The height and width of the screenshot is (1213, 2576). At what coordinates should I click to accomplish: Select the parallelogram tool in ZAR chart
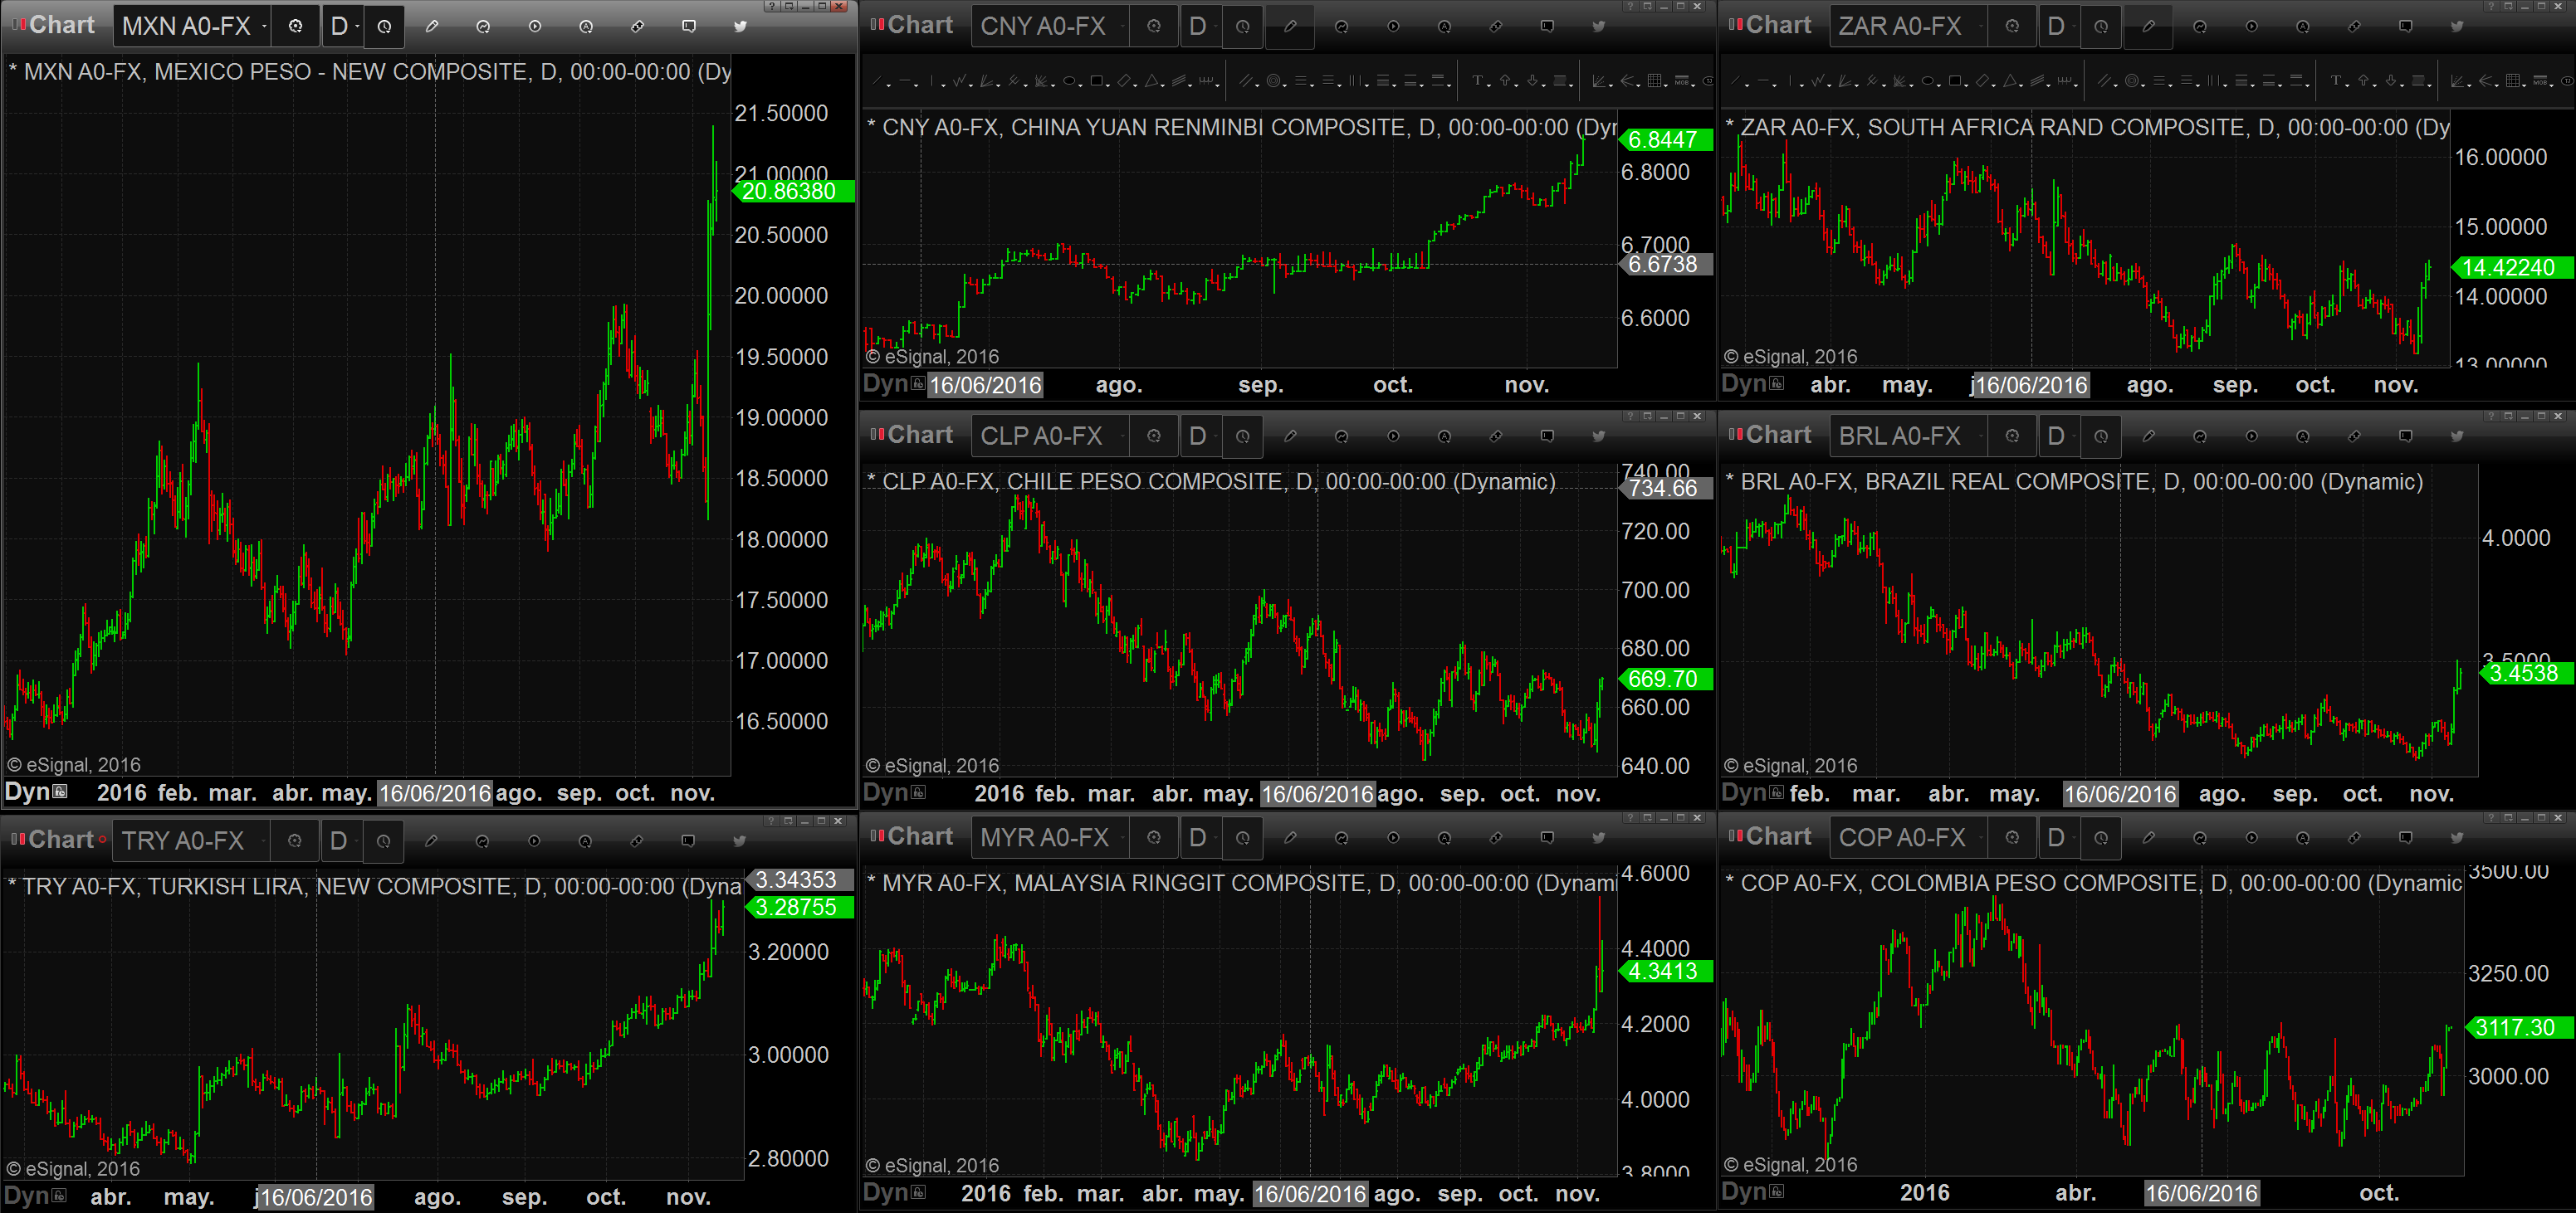1983,81
